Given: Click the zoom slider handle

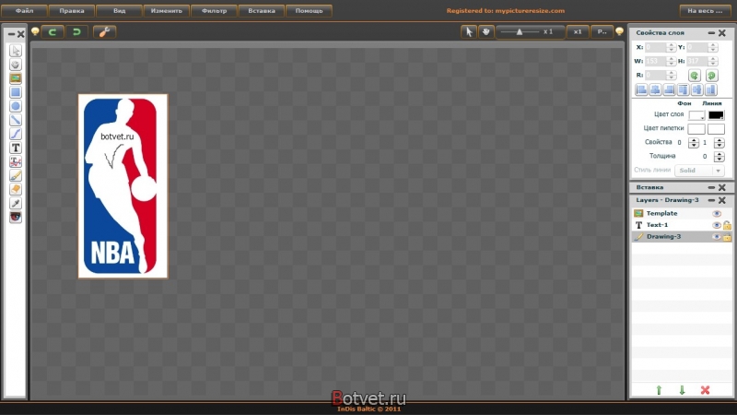Looking at the screenshot, I should click(x=520, y=31).
